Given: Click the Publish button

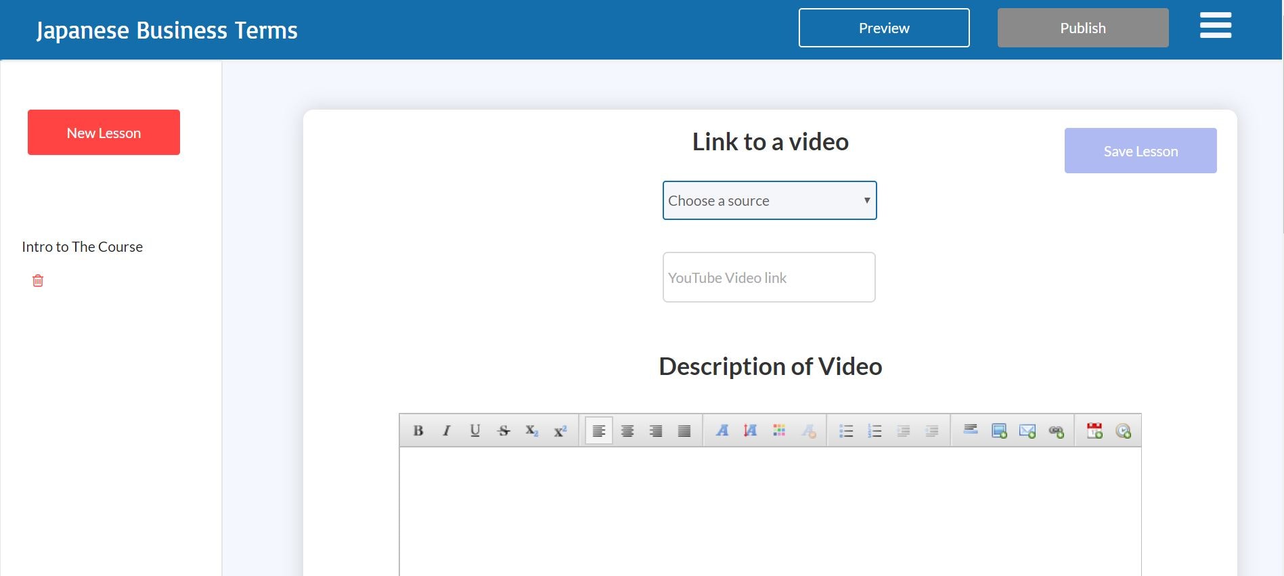Looking at the screenshot, I should pyautogui.click(x=1083, y=28).
